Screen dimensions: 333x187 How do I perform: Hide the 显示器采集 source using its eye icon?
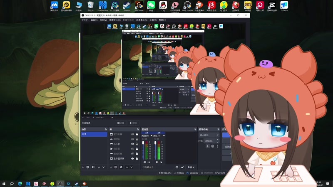click(x=132, y=159)
